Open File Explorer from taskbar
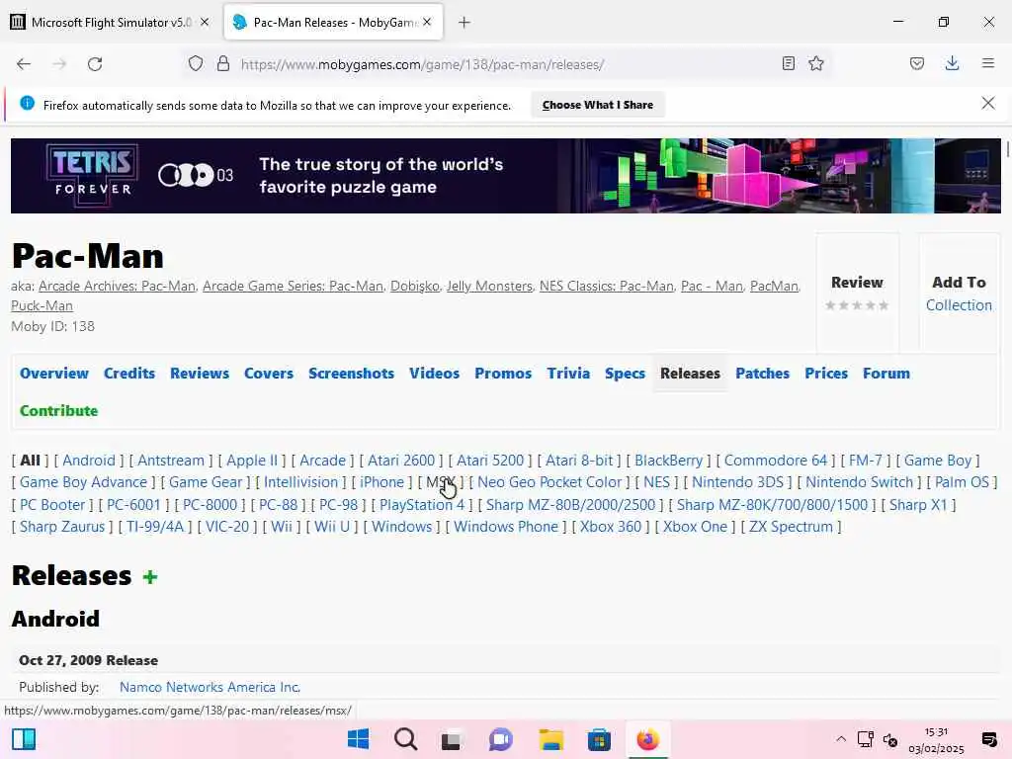This screenshot has width=1012, height=759. [551, 739]
